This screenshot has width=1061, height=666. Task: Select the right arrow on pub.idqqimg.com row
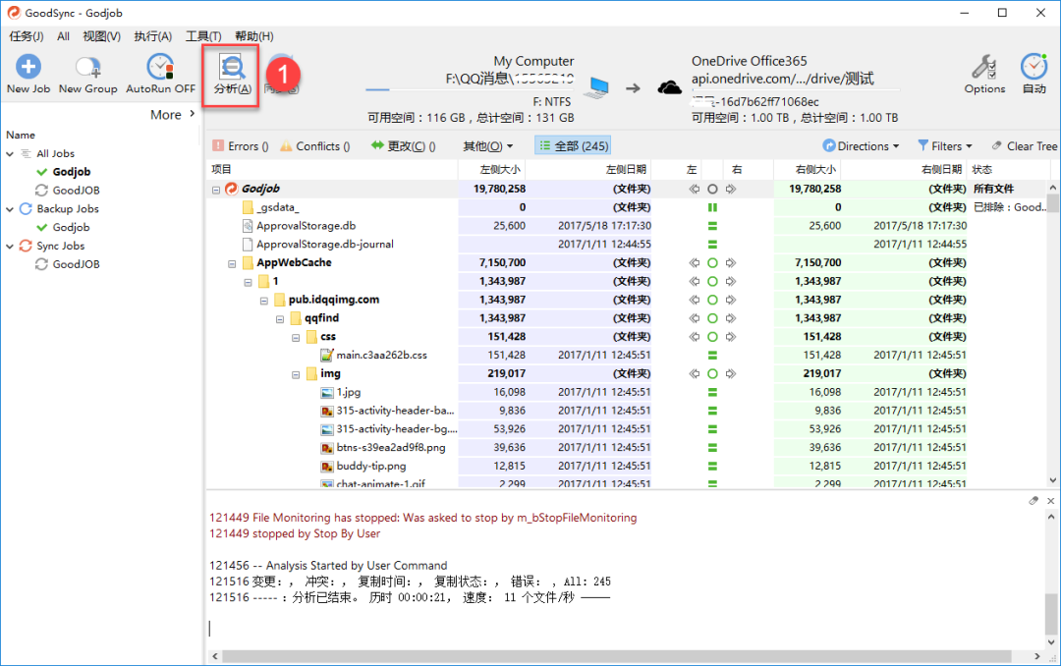coord(731,300)
